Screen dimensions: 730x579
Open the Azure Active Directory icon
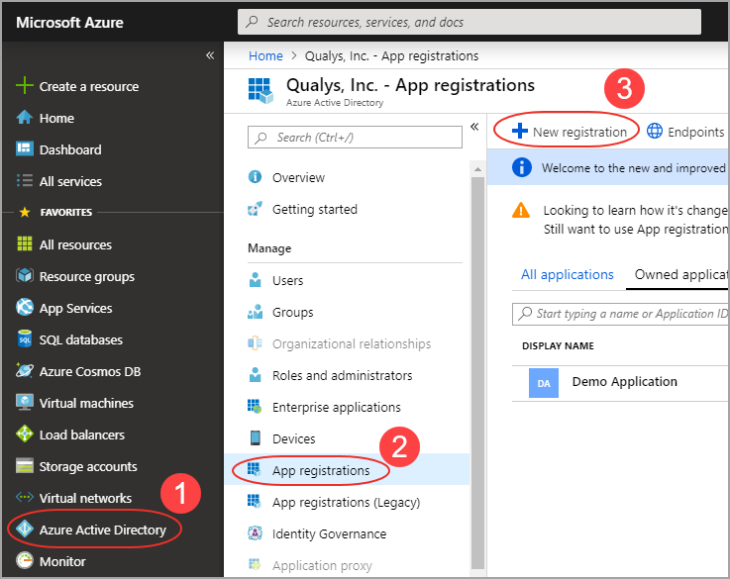(24, 529)
